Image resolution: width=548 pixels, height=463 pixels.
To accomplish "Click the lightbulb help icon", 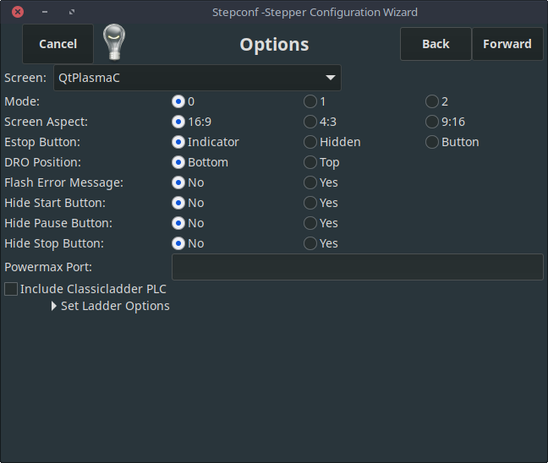I will (x=114, y=43).
